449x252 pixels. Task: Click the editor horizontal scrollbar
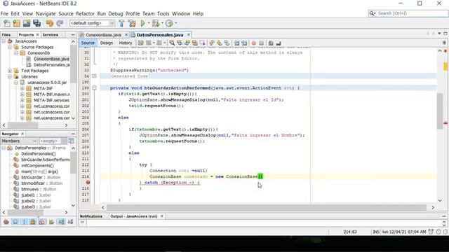268,207
